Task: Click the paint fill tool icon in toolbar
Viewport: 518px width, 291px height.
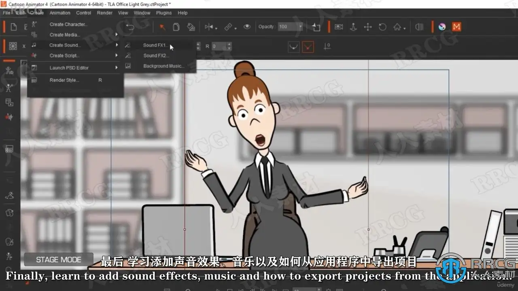Action: (191, 27)
